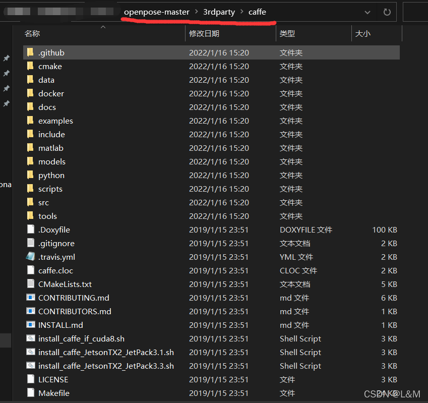This screenshot has width=428, height=403.
Task: Click the CMakeLists.txt file icon
Action: click(x=31, y=283)
